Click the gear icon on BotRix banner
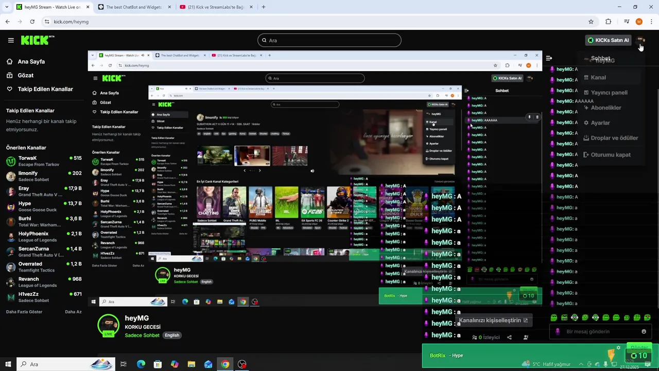Viewport: 659px width, 371px height. tap(618, 347)
